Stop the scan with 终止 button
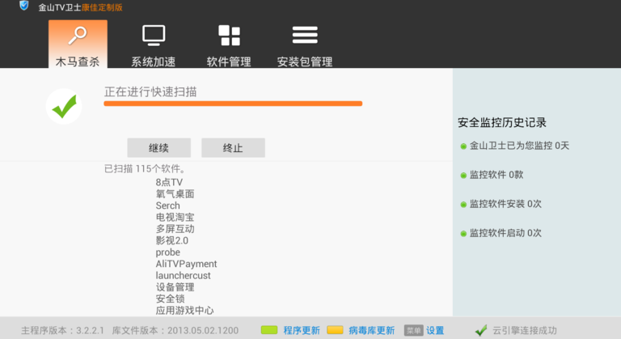 click(x=233, y=148)
